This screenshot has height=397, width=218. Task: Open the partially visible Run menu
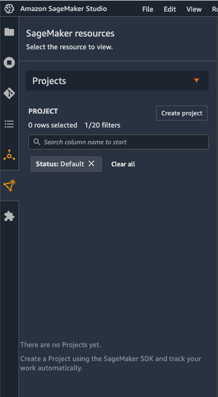215,9
